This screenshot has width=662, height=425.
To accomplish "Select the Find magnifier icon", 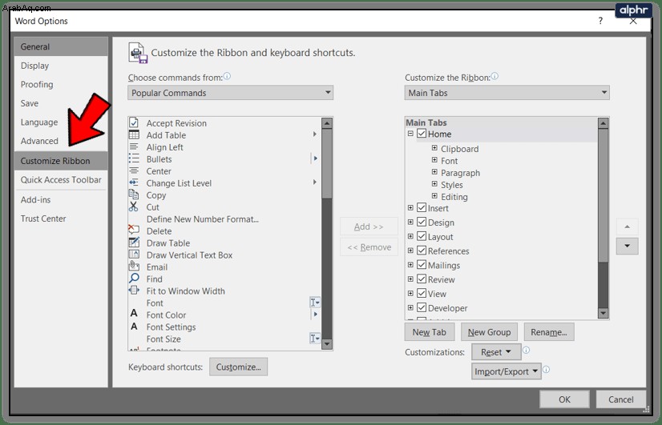I will pos(134,279).
